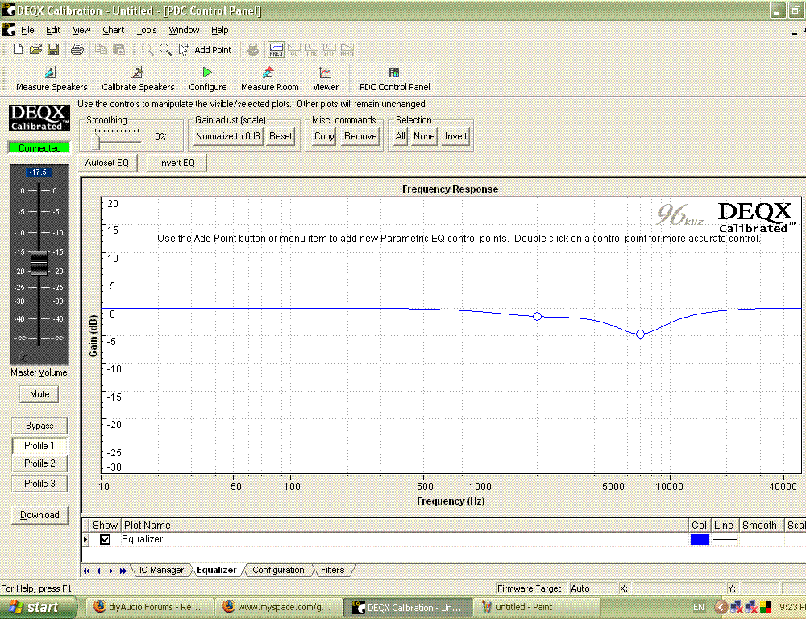The image size is (806, 619).
Task: Click the Print icon
Action: coord(77,49)
